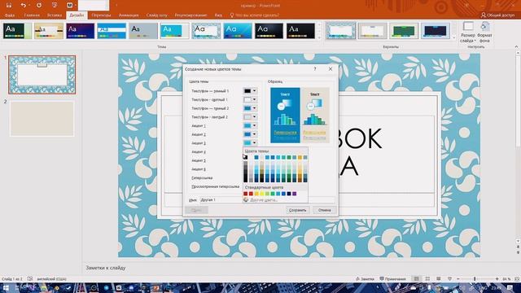This screenshot has height=293, width=521.
Task: Click the dialog Help question mark
Action: point(315,68)
